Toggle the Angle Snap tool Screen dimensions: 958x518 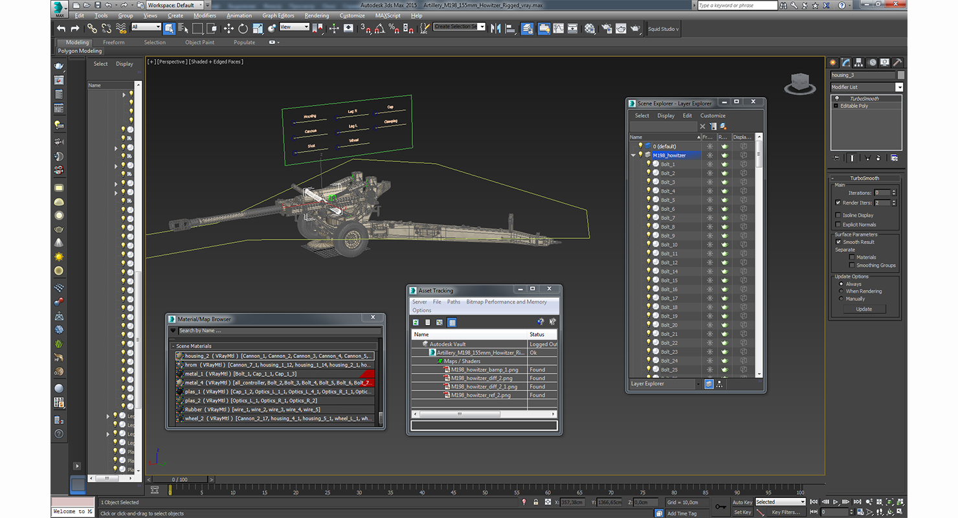pyautogui.click(x=379, y=28)
